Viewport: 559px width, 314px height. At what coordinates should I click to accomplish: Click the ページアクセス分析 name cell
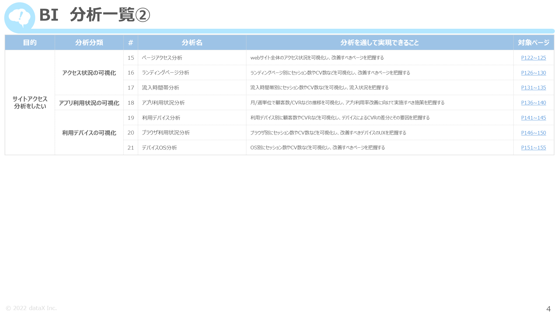point(192,58)
